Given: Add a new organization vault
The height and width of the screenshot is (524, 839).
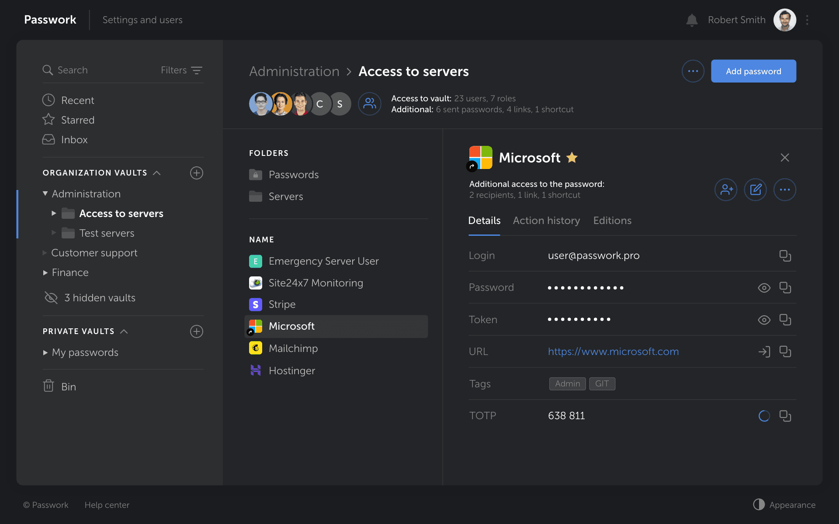Looking at the screenshot, I should [x=197, y=173].
